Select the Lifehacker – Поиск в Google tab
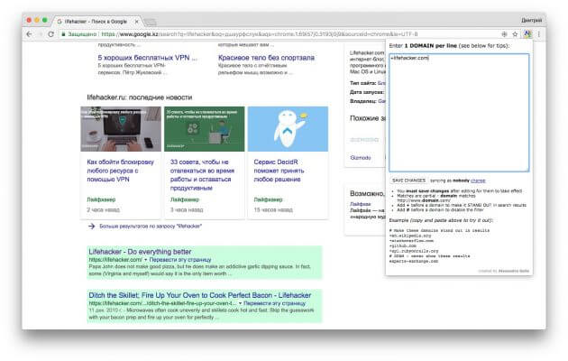This screenshot has width=568, height=361. tap(96, 22)
